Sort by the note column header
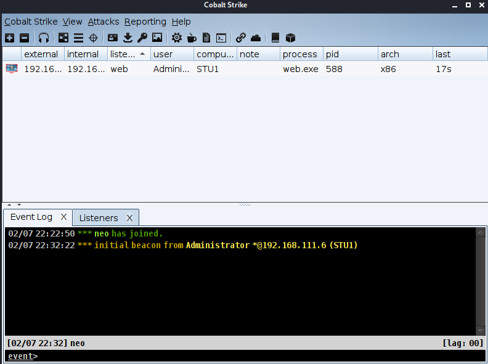488x364 pixels. pyautogui.click(x=258, y=54)
